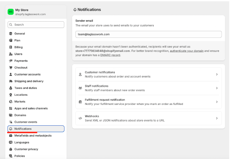This screenshot has height=159, width=230.
Task: Follow the authenticate your domain link
Action: click(187, 51)
